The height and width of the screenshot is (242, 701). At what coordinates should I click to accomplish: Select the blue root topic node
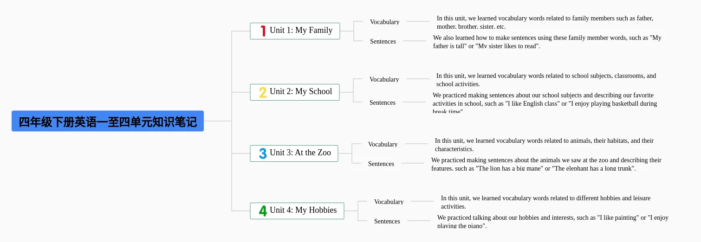tap(108, 121)
